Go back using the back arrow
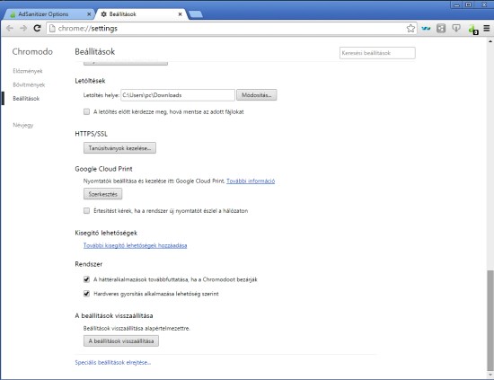 point(10,29)
